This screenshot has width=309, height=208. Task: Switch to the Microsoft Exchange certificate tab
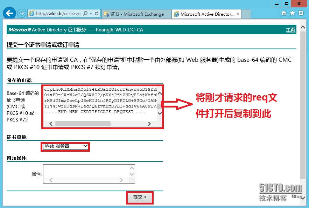136,14
